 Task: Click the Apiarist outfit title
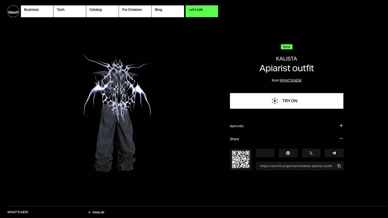[286, 68]
